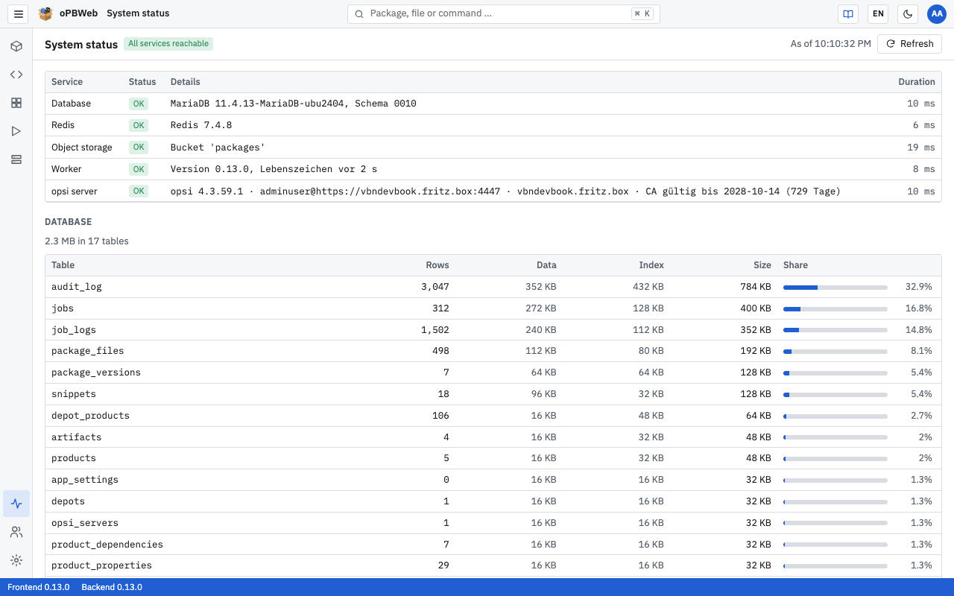Click the Duration column header
The width and height of the screenshot is (954, 596).
pos(917,82)
